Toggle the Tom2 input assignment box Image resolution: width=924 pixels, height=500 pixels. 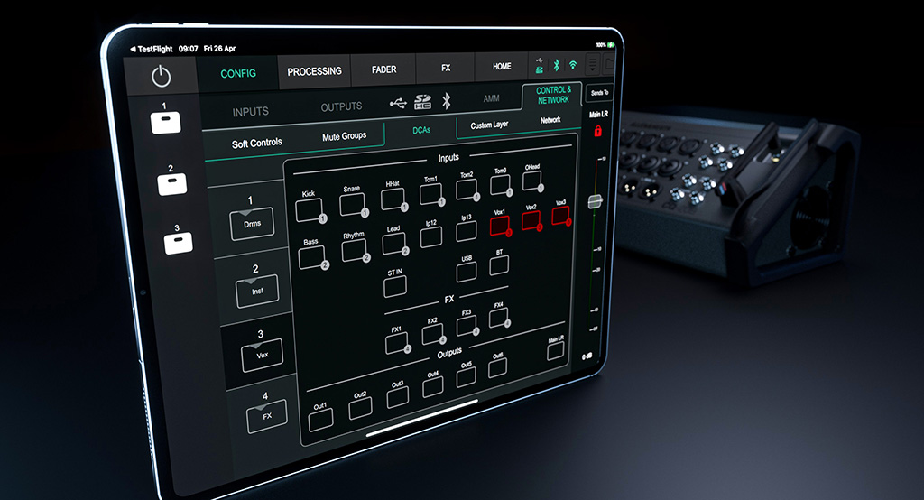point(467,190)
